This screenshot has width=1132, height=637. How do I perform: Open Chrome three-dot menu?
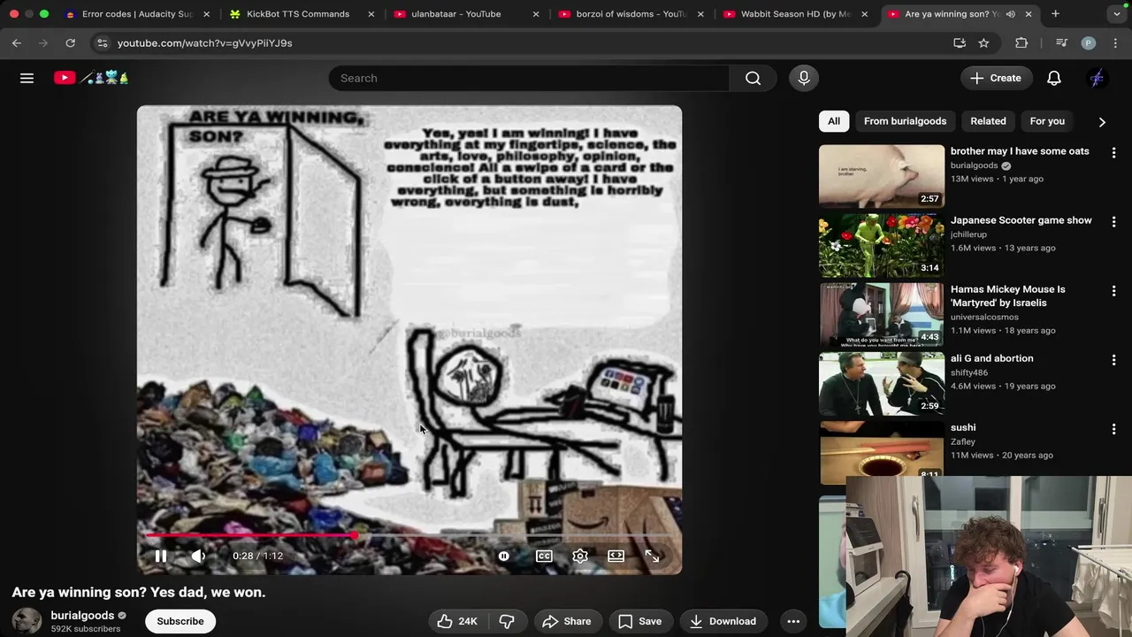coord(1115,42)
